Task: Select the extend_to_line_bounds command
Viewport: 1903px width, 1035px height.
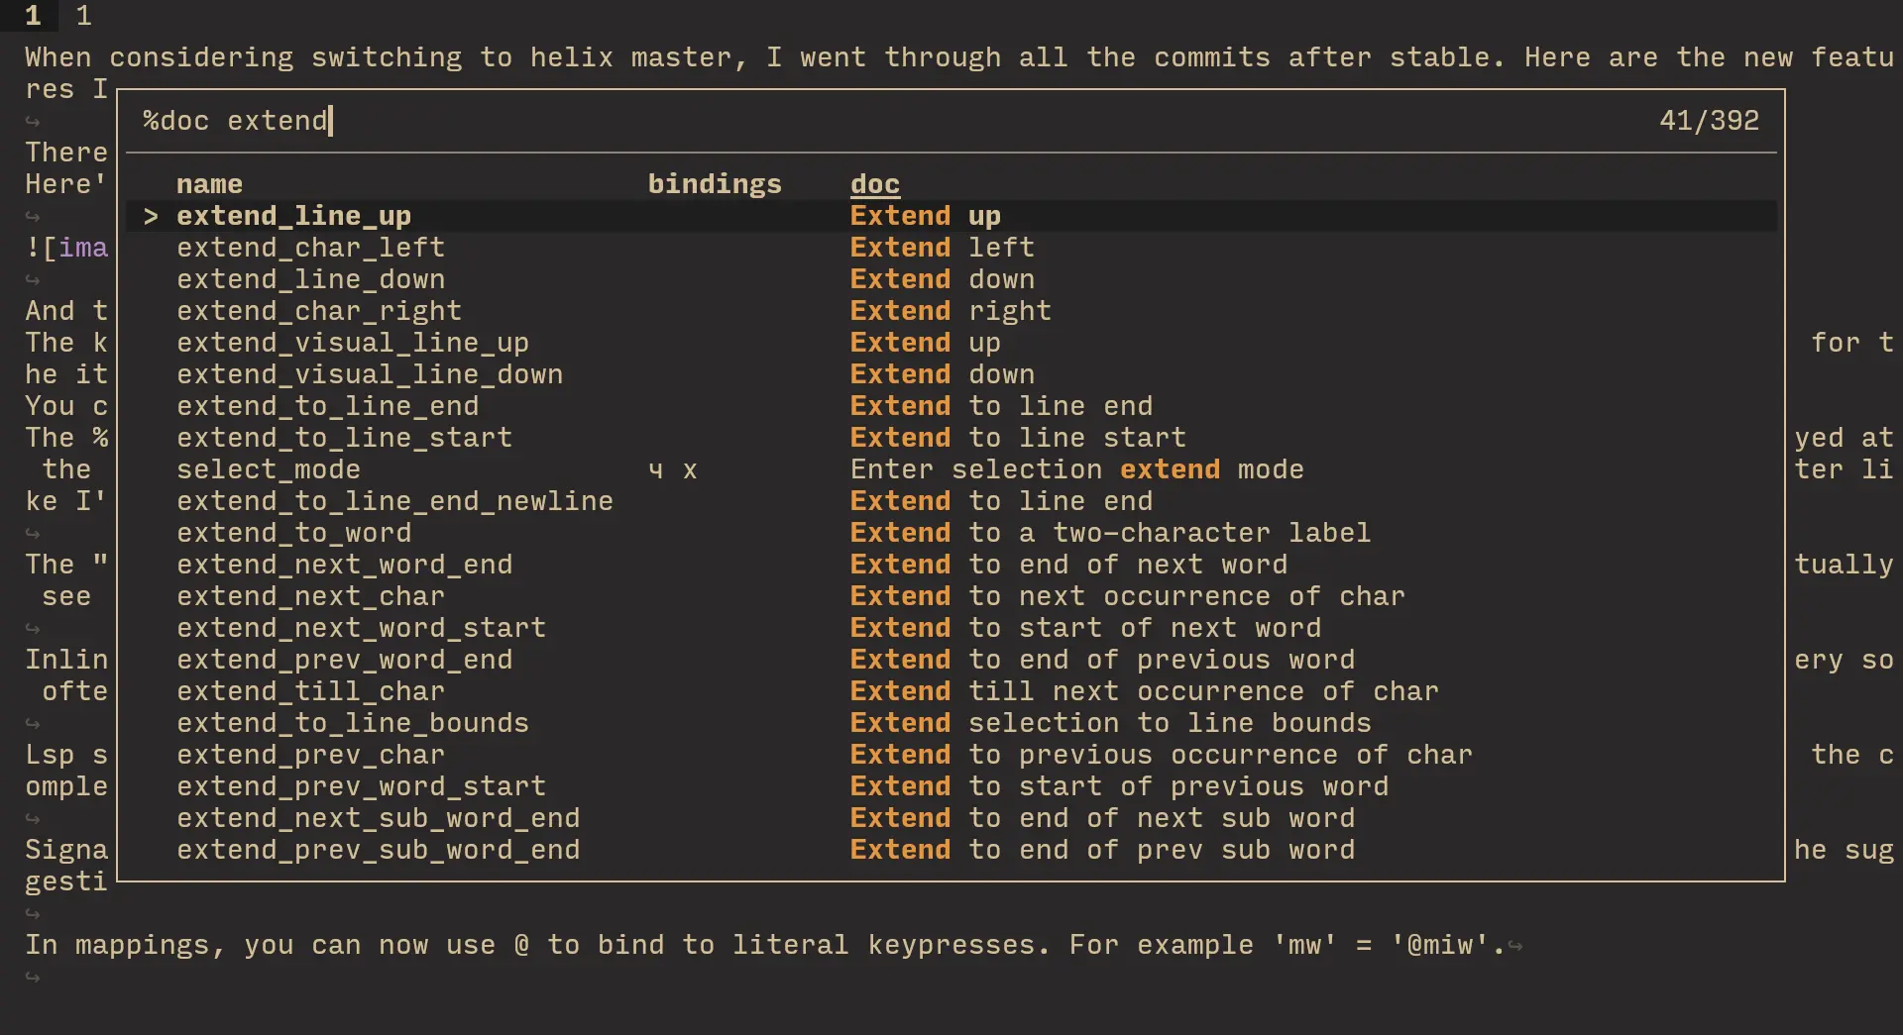Action: tap(353, 723)
